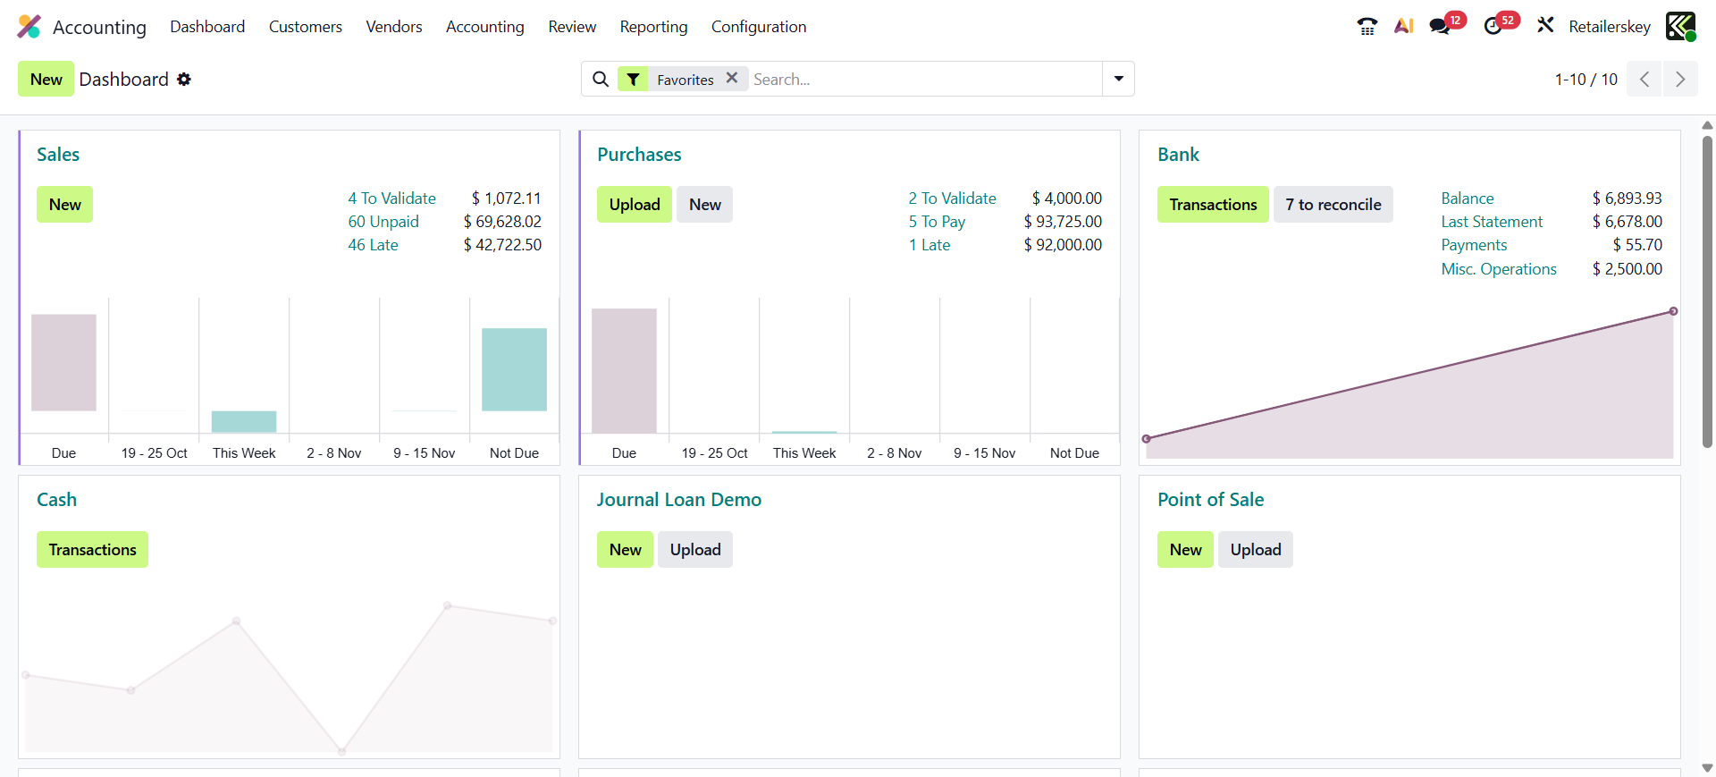Expand the search options dropdown arrow
Image resolution: width=1716 pixels, height=777 pixels.
[x=1118, y=79]
